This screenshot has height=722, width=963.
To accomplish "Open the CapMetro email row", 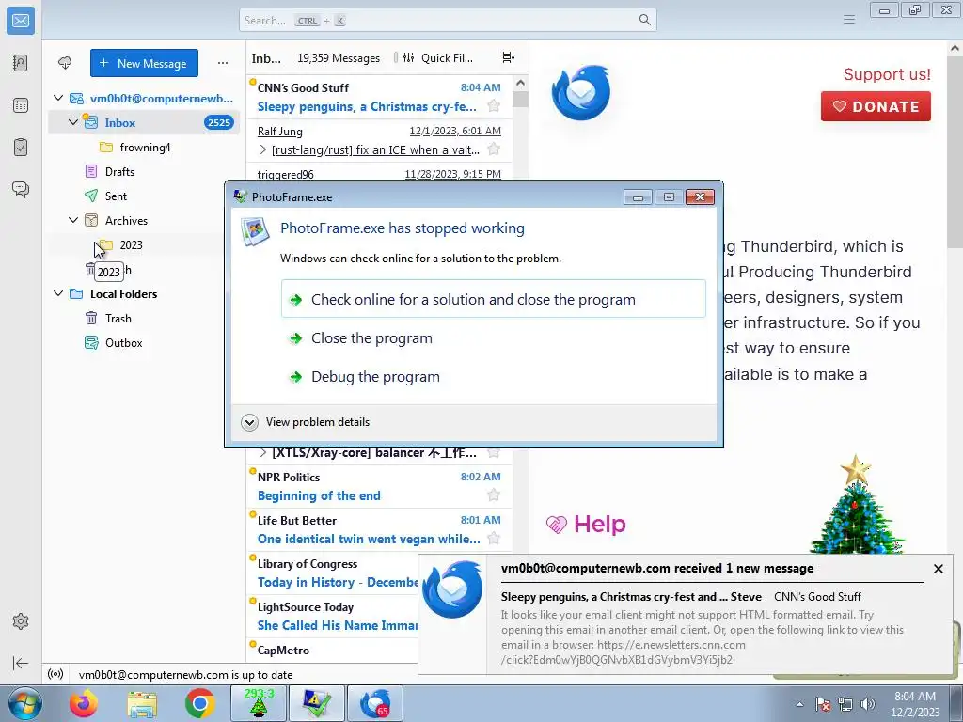I will click(332, 651).
